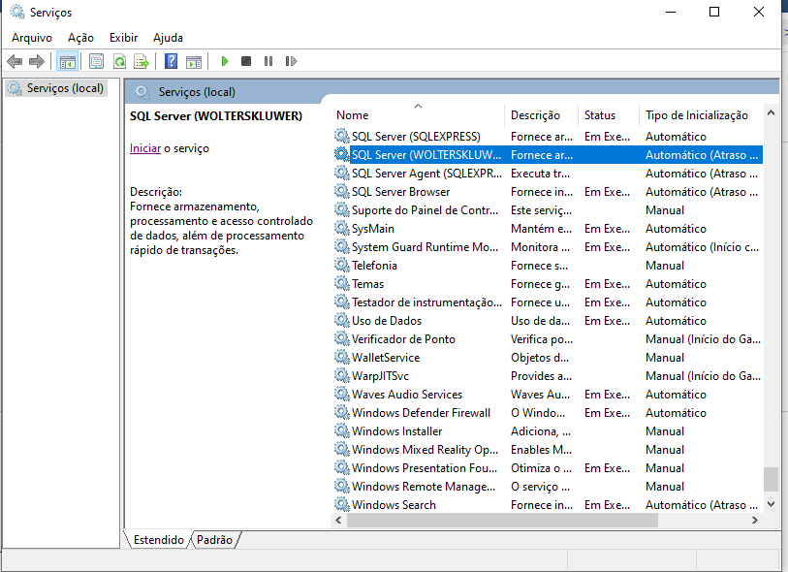Viewport: 788px width, 572px height.
Task: Toggle the console tree show/hide icon
Action: point(67,61)
